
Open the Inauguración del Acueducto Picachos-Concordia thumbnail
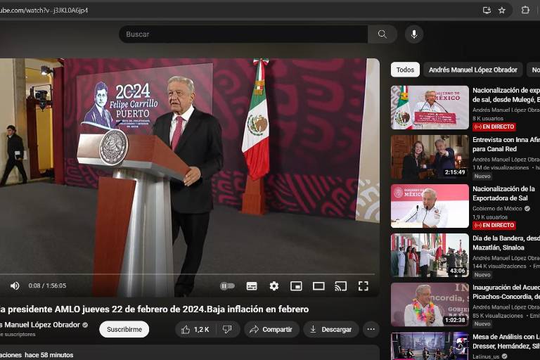click(x=430, y=304)
